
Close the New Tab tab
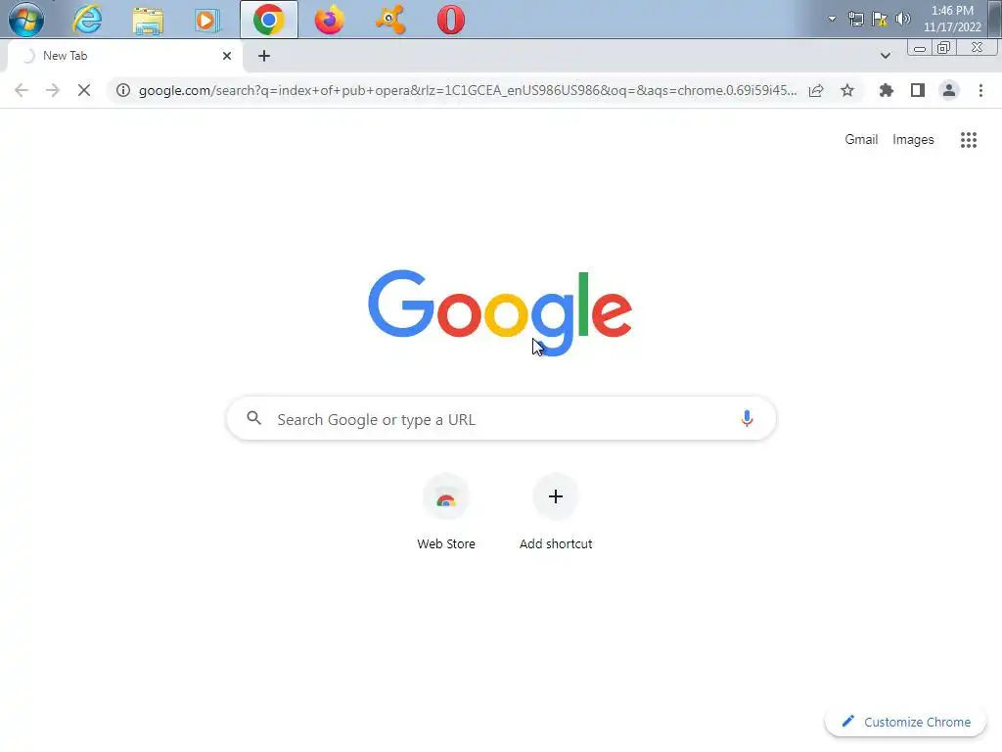227,56
